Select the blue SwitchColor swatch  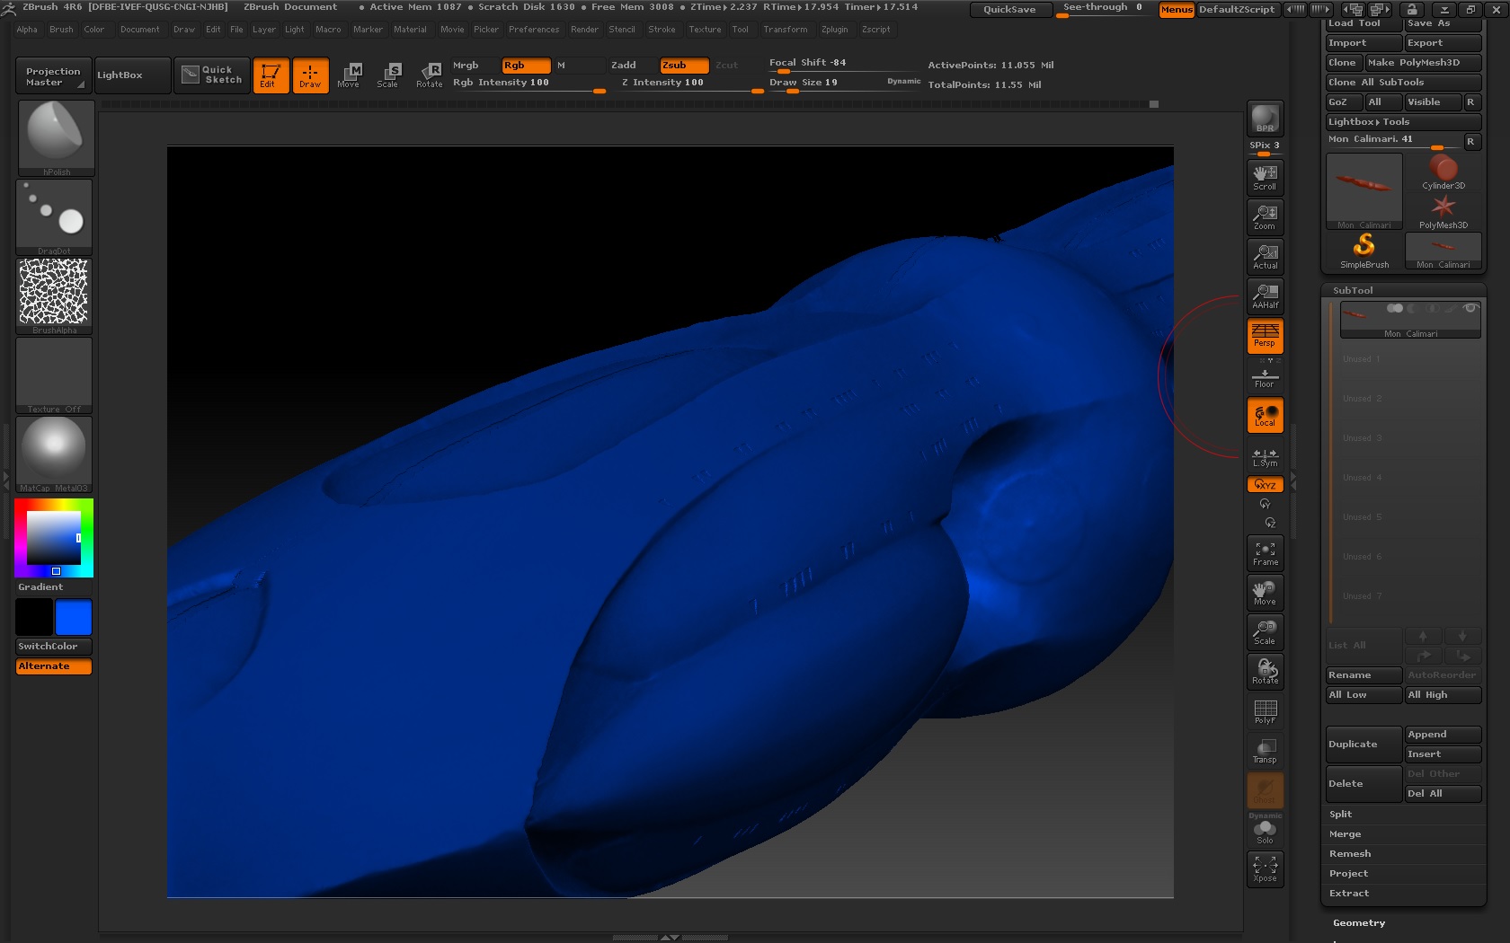[74, 617]
